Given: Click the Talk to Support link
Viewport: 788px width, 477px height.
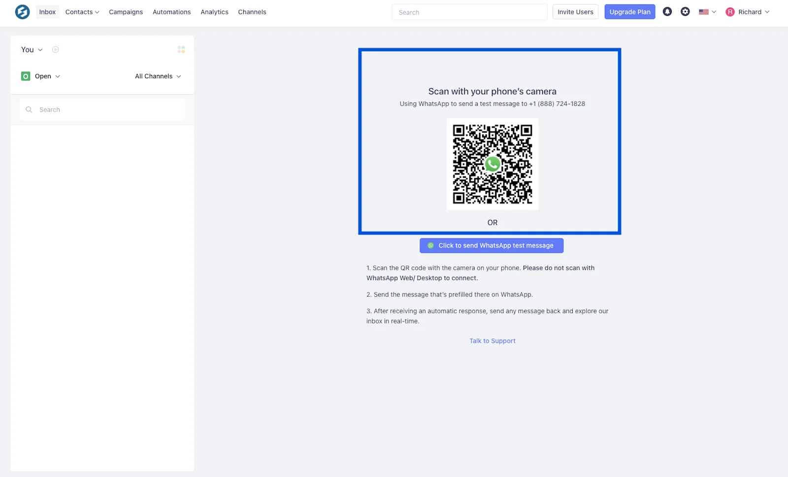Looking at the screenshot, I should click(492, 340).
